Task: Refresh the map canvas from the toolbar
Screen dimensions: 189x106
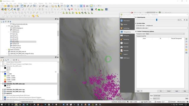Action: pyautogui.click(x=68, y=6)
